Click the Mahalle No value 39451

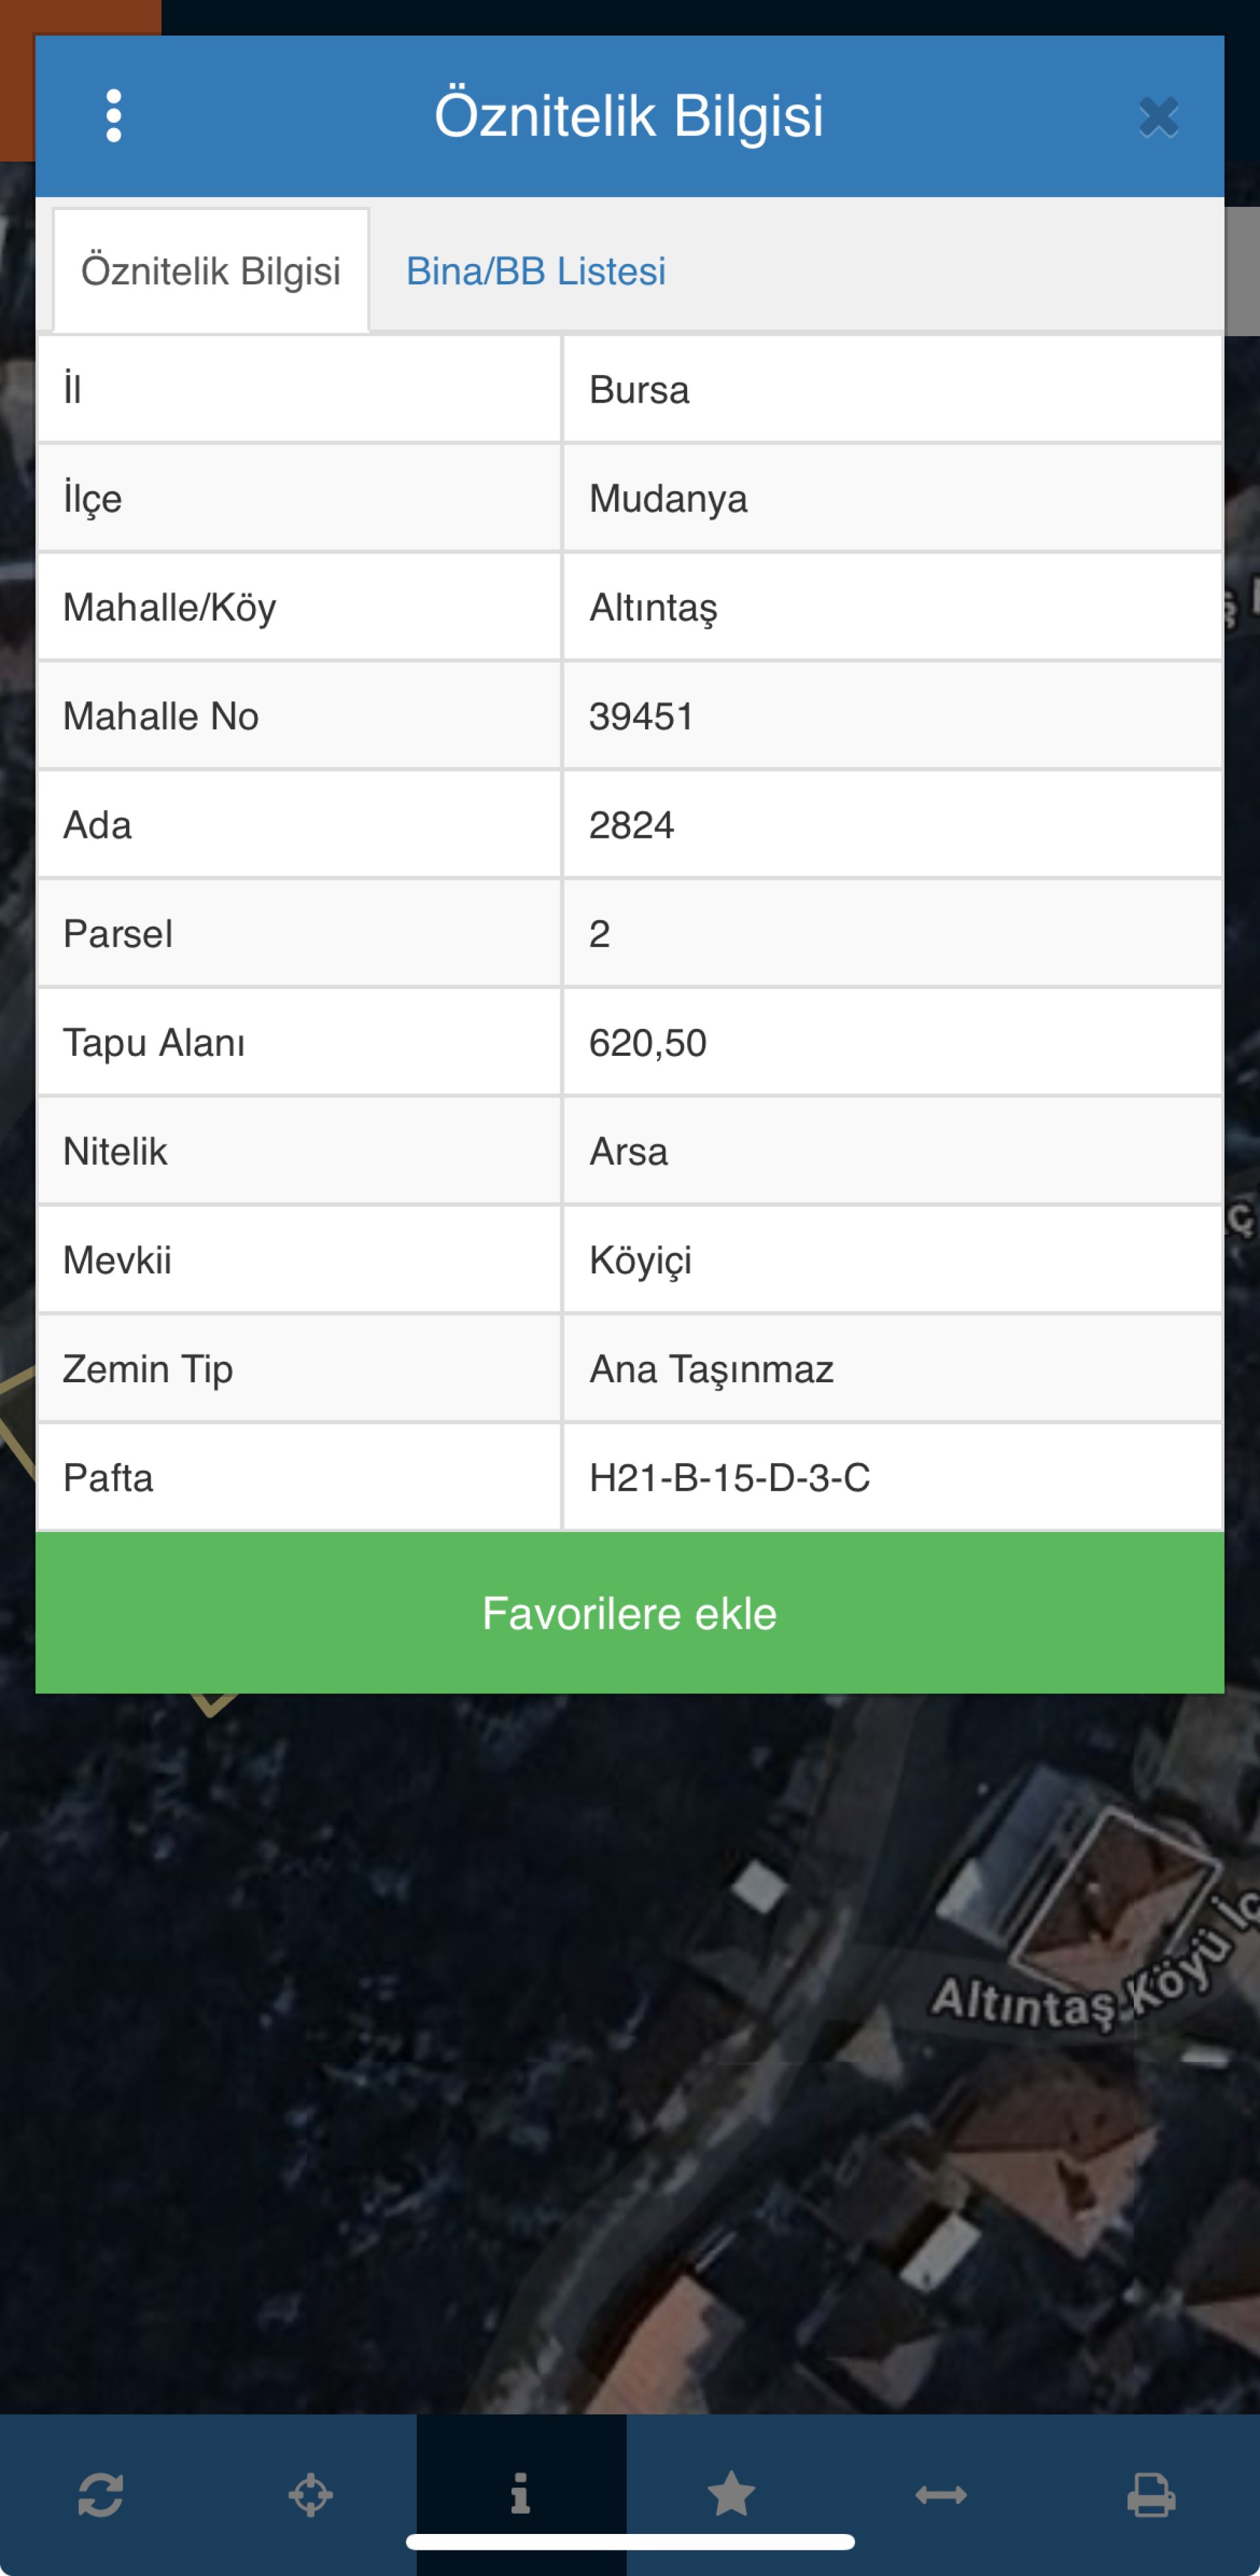pos(642,716)
